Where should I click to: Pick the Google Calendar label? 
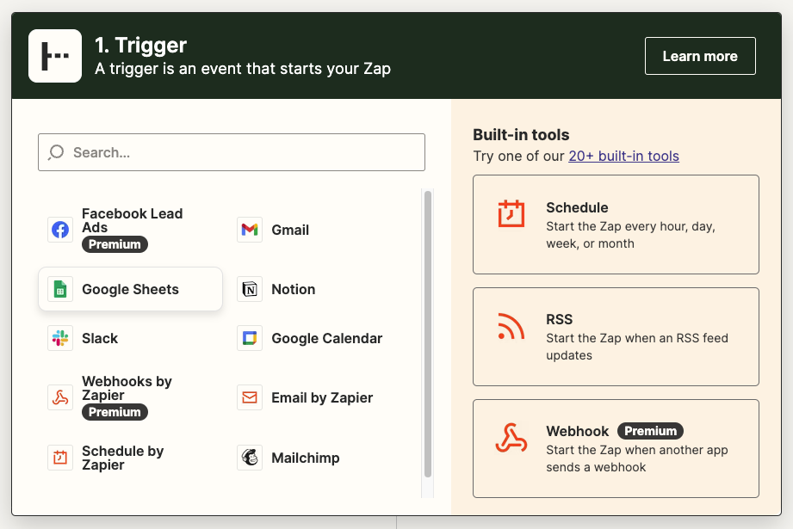pyautogui.click(x=326, y=338)
